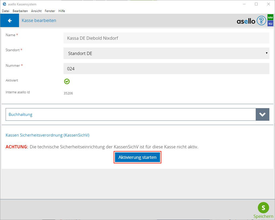Toggle the Aktiviert green checkmark

tap(67, 81)
